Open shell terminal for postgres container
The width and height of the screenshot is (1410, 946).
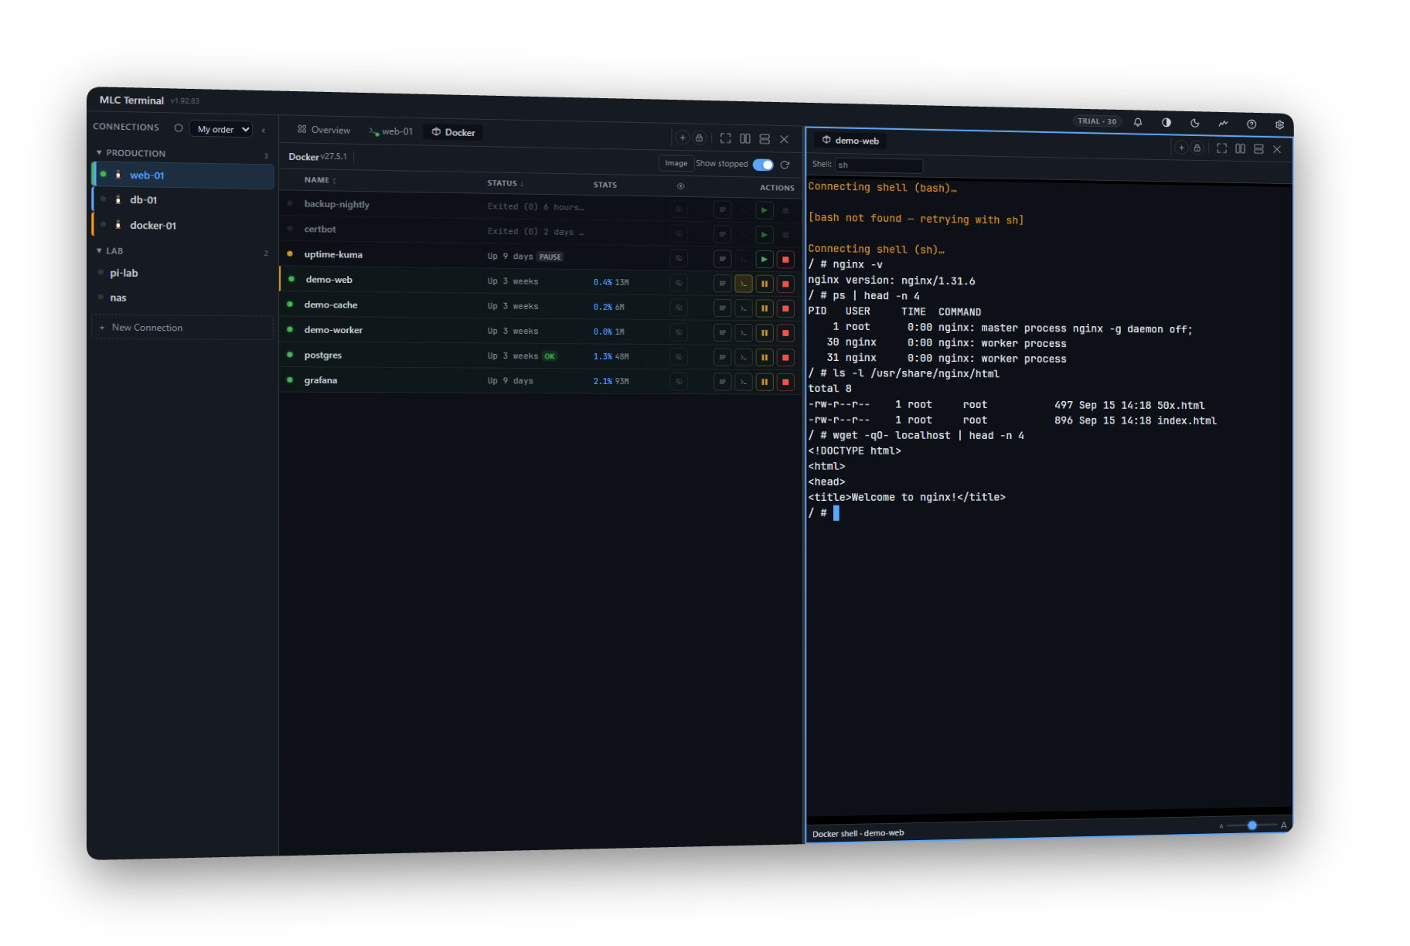[744, 358]
